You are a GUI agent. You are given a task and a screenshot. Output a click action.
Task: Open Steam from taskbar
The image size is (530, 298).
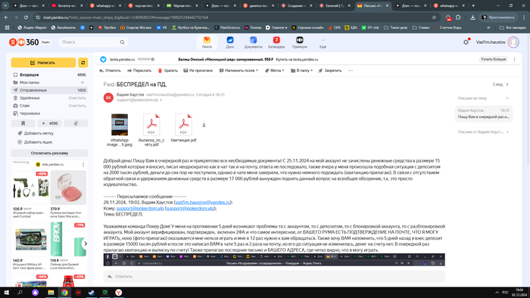click(x=92, y=292)
